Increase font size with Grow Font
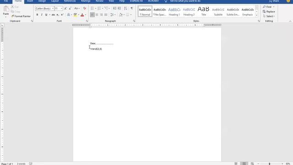The height and width of the screenshot is (165, 293). coord(65,8)
